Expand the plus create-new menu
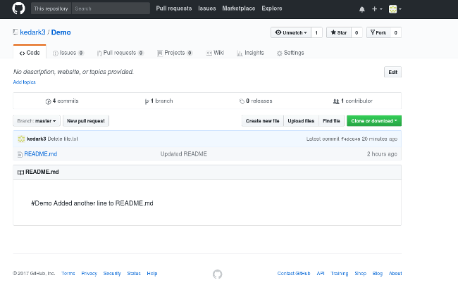 377,9
